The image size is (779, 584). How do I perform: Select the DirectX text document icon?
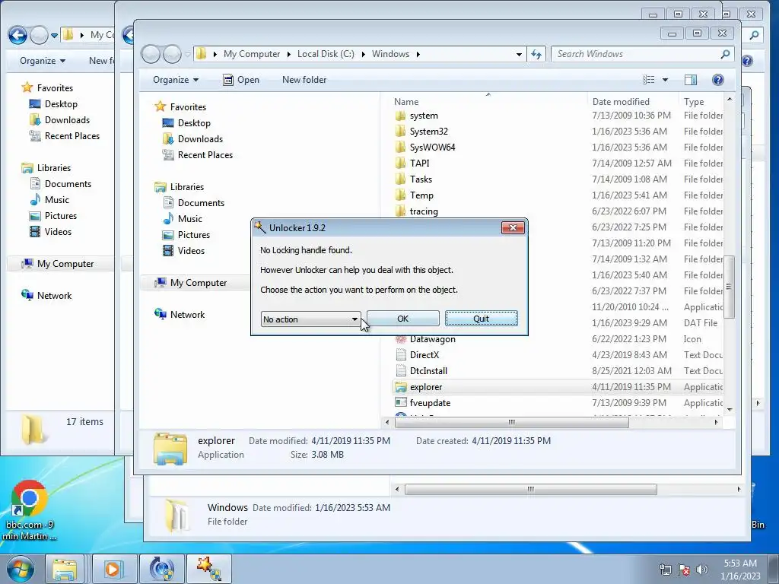(401, 355)
